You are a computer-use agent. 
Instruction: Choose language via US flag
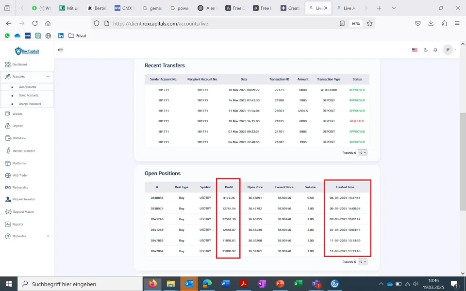(x=415, y=50)
